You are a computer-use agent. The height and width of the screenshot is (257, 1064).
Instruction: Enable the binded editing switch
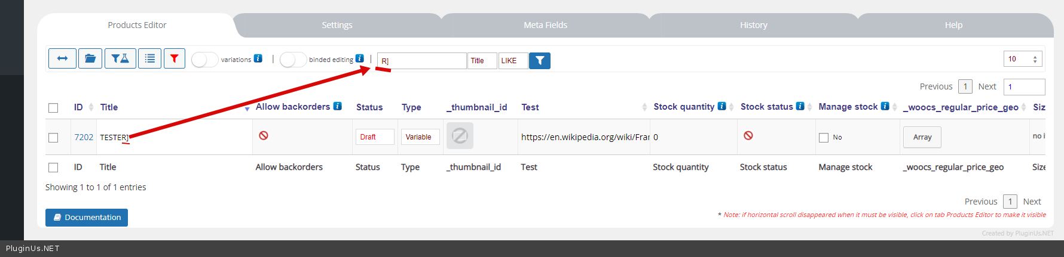point(293,60)
